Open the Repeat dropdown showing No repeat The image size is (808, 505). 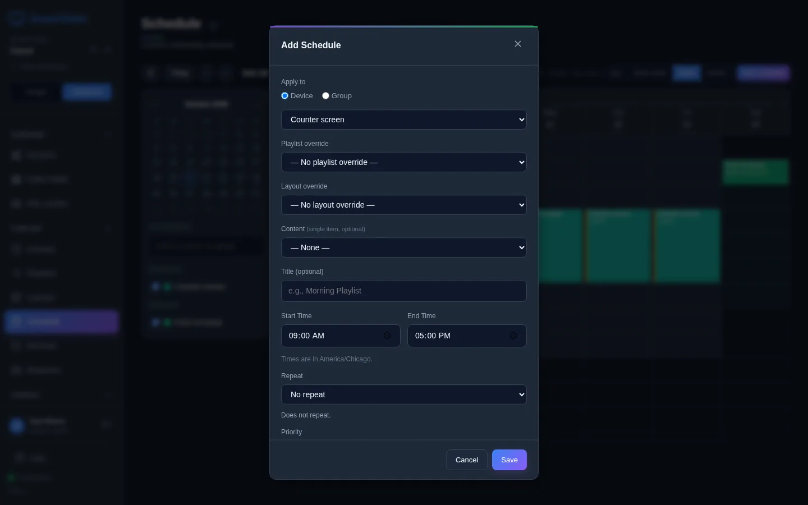(404, 394)
